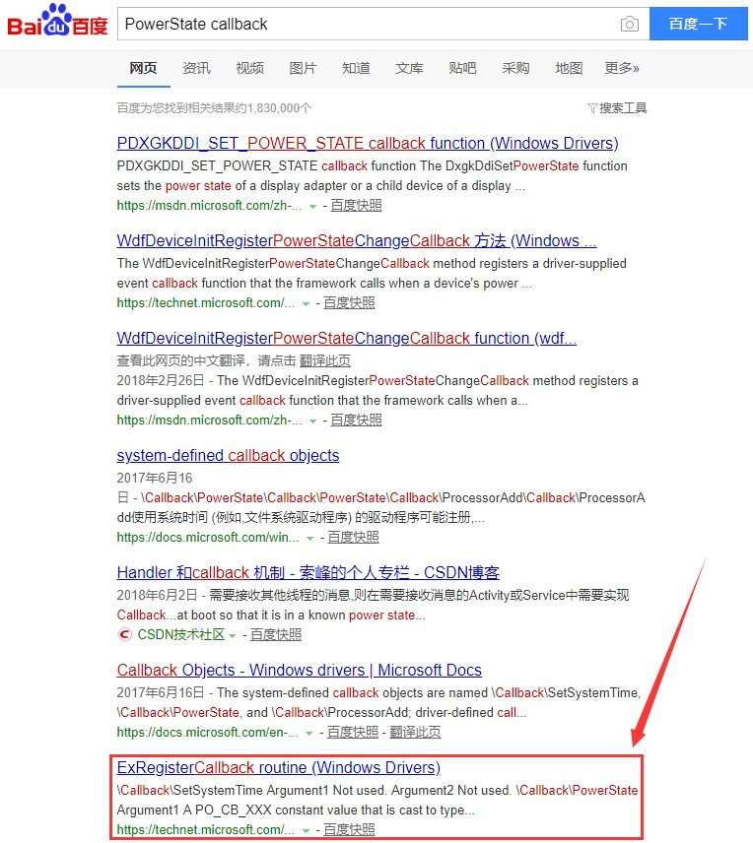Image resolution: width=753 pixels, height=843 pixels.
Task: Open the 知道 tab
Action: [357, 68]
